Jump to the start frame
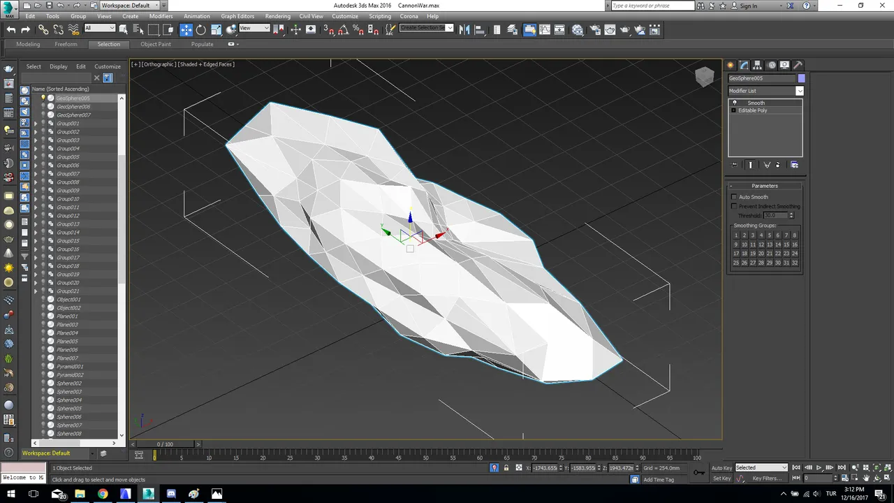Image resolution: width=894 pixels, height=503 pixels. (796, 467)
